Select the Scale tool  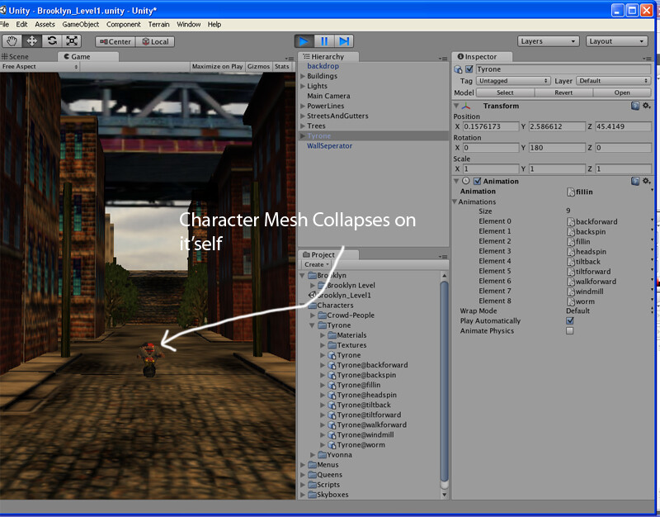(71, 40)
